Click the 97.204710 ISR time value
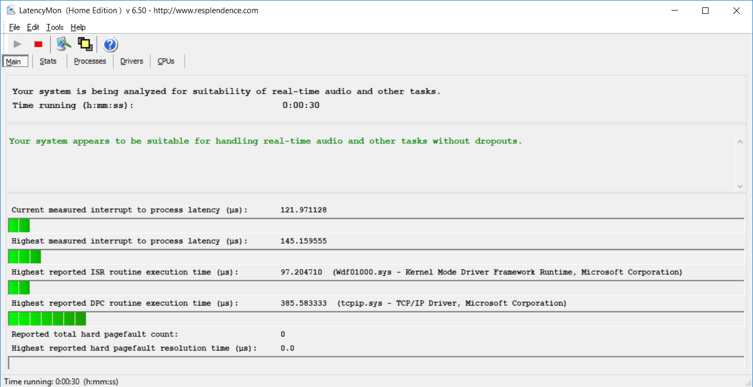 (301, 272)
